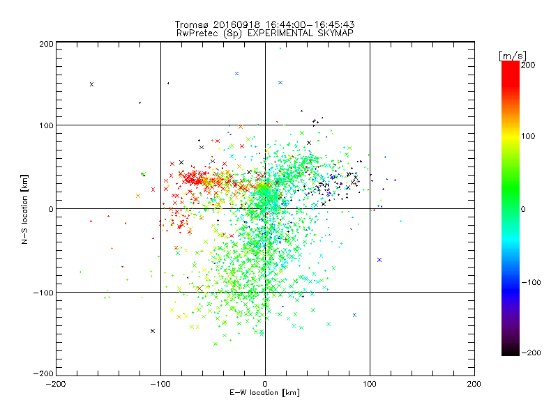Click the -100 label beside the colour bar
The height and width of the screenshot is (418, 558).
click(531, 282)
